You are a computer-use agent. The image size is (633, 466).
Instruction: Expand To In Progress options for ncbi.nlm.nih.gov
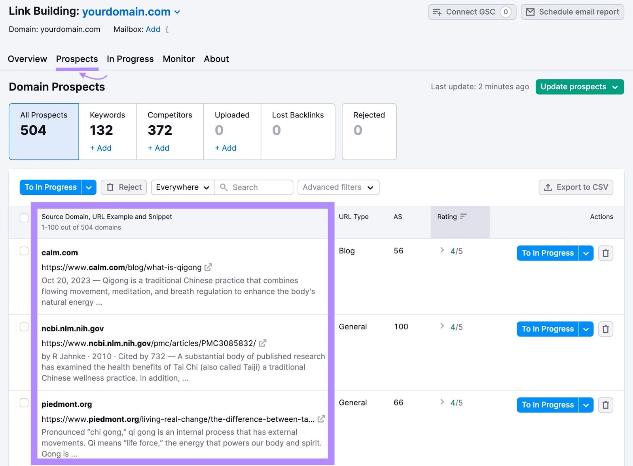pos(586,329)
